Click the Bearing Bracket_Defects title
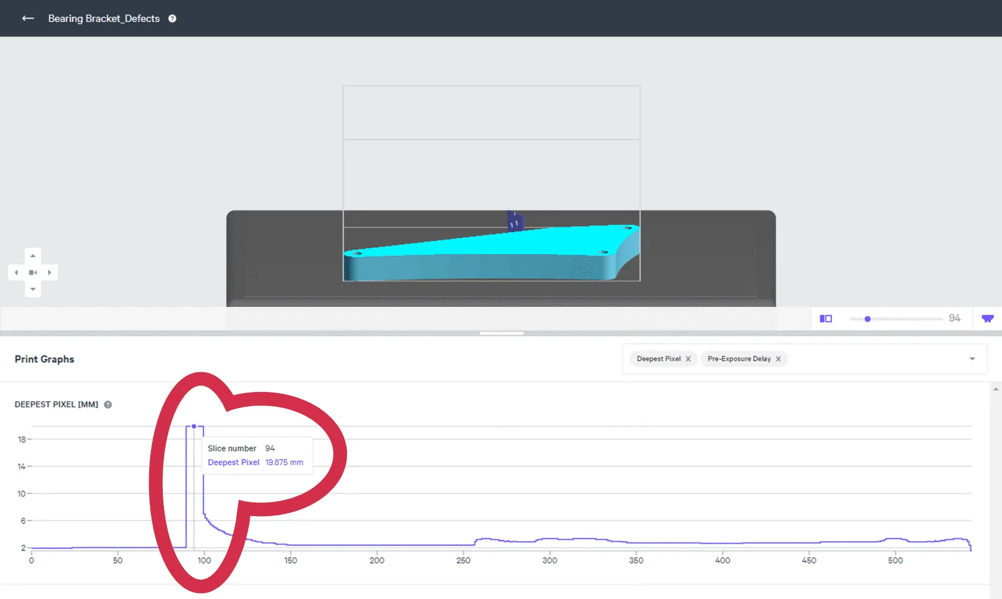Image resolution: width=1002 pixels, height=599 pixels. coord(104,18)
